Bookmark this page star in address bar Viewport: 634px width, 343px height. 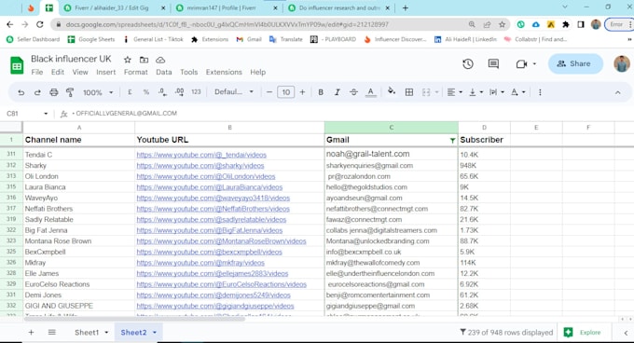(502, 24)
